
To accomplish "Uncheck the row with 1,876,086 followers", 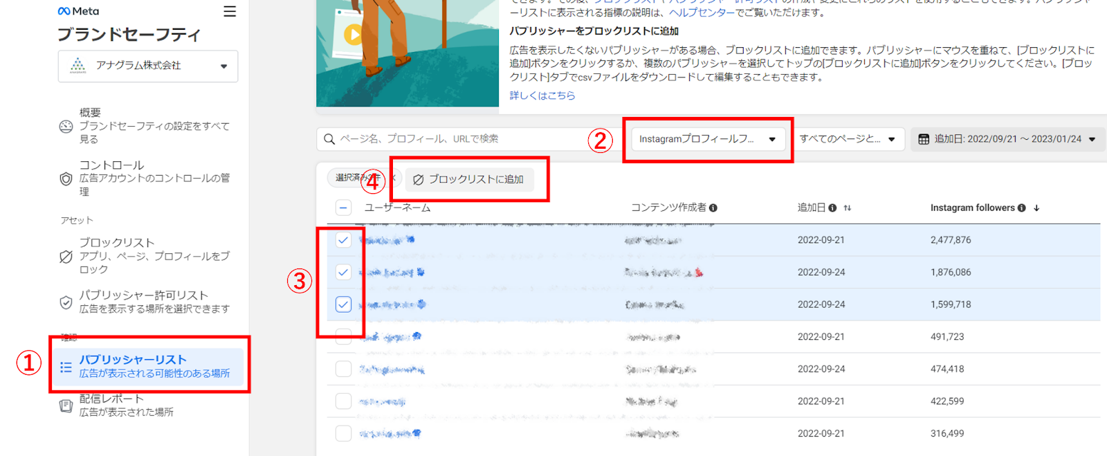I will click(343, 272).
